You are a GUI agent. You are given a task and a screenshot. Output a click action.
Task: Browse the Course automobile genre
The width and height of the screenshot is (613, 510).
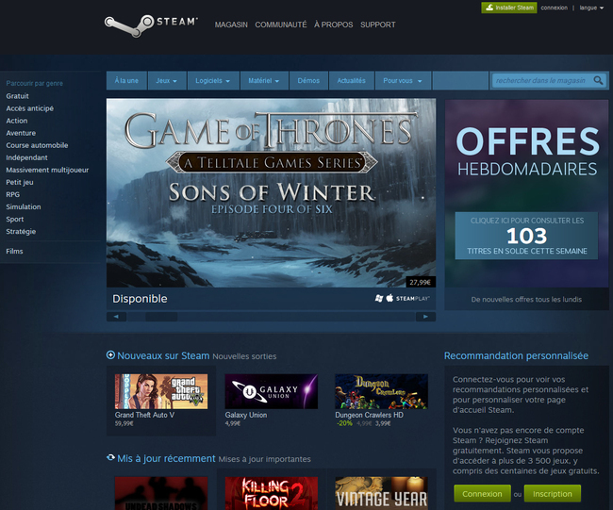pyautogui.click(x=37, y=145)
